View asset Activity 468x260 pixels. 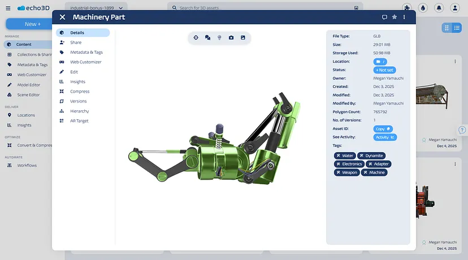(x=385, y=137)
